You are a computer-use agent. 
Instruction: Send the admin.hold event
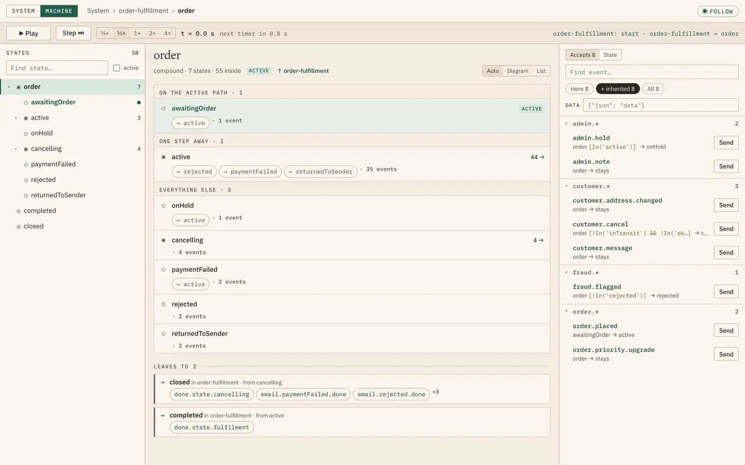(x=726, y=143)
